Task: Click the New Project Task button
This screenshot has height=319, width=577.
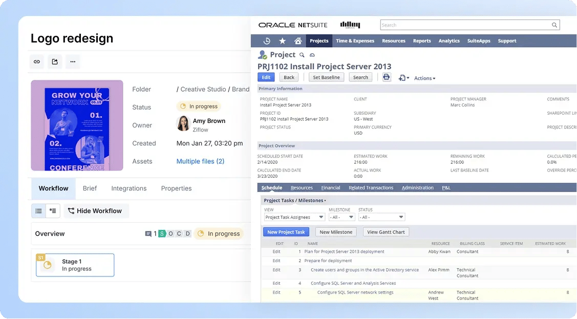Action: (x=286, y=232)
